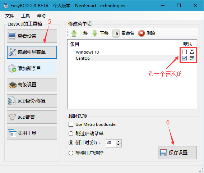Open the 查看设置 view
Viewport: 204px width, 173px height.
click(32, 36)
